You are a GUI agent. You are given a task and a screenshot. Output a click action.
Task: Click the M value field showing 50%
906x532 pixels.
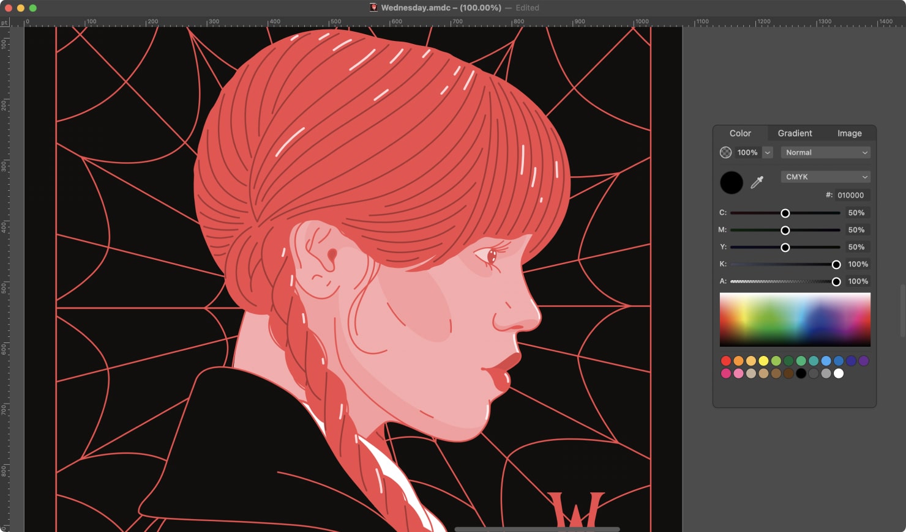pyautogui.click(x=858, y=230)
